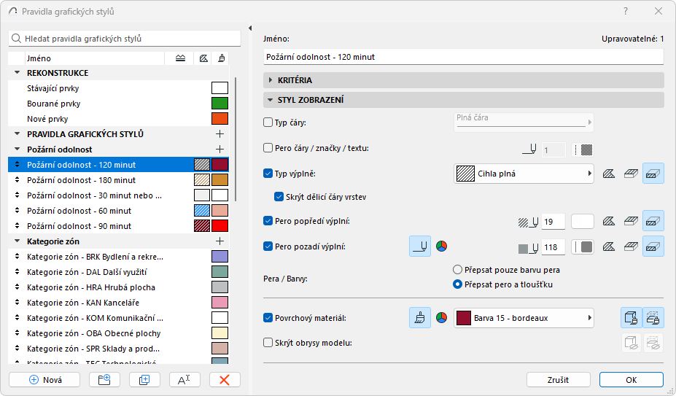Expand the KRITÉRIA section

(271, 80)
